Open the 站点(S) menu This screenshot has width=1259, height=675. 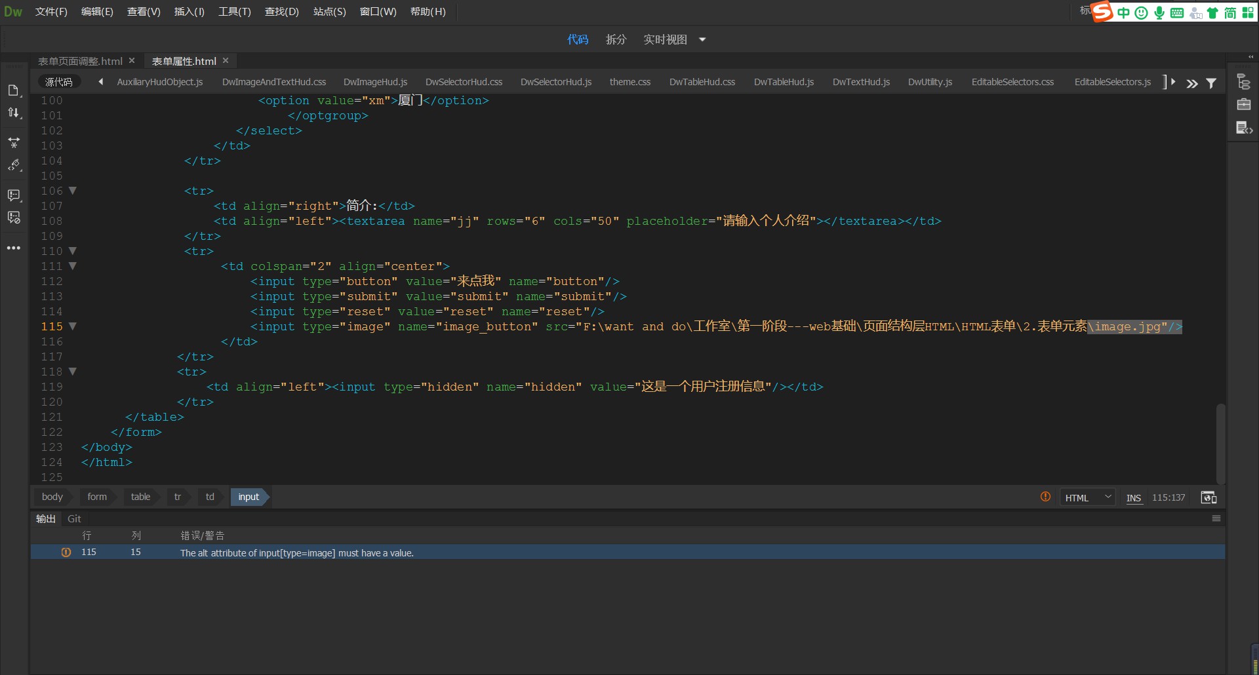(x=329, y=12)
